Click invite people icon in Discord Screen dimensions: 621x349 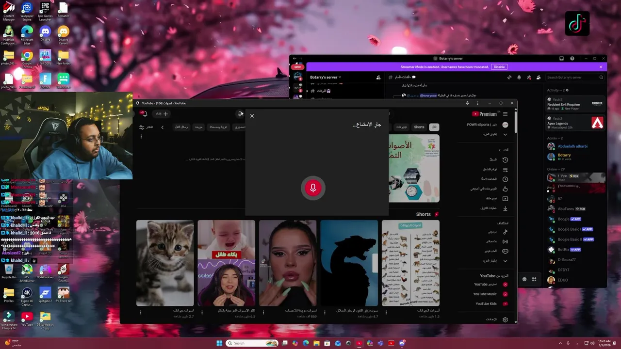point(378,77)
